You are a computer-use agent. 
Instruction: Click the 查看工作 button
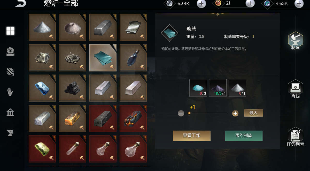pos(192,136)
